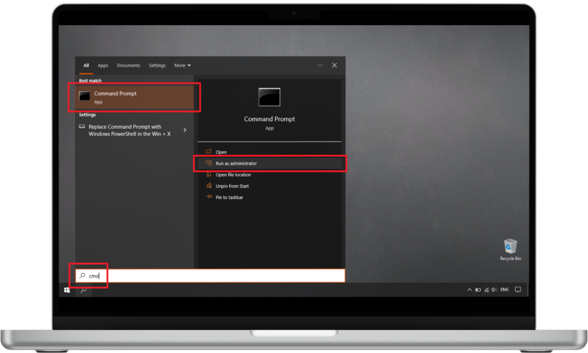The width and height of the screenshot is (588, 353).
Task: Click the Show desktop sliver at taskbar end
Action: (528, 290)
